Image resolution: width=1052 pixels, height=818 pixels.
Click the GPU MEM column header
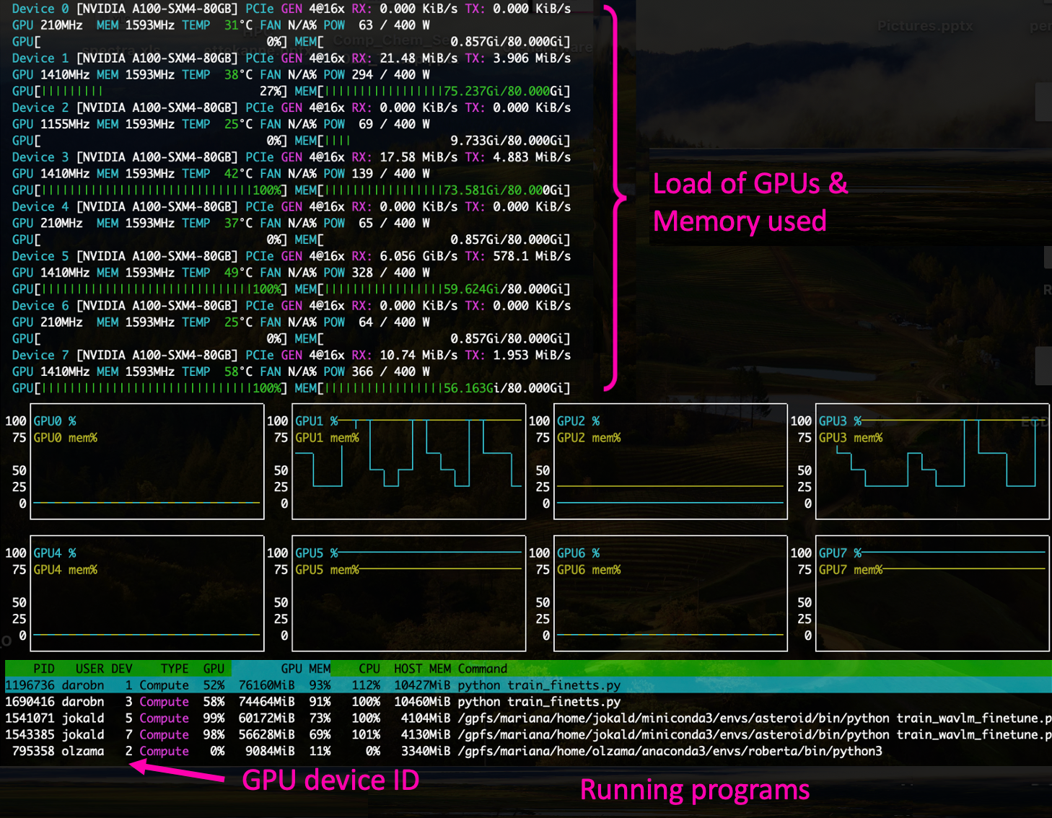[x=306, y=669]
